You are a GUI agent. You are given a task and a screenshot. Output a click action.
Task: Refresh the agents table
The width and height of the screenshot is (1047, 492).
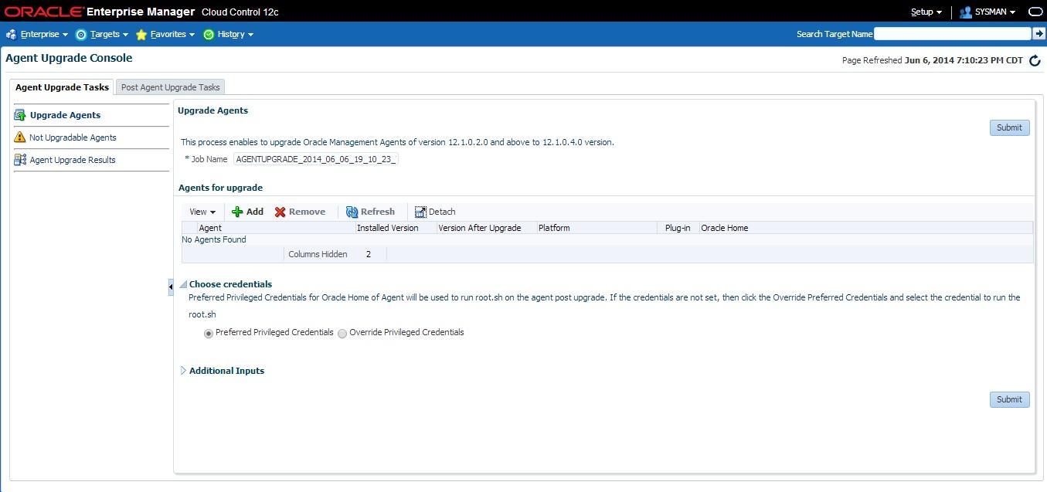pyautogui.click(x=370, y=212)
